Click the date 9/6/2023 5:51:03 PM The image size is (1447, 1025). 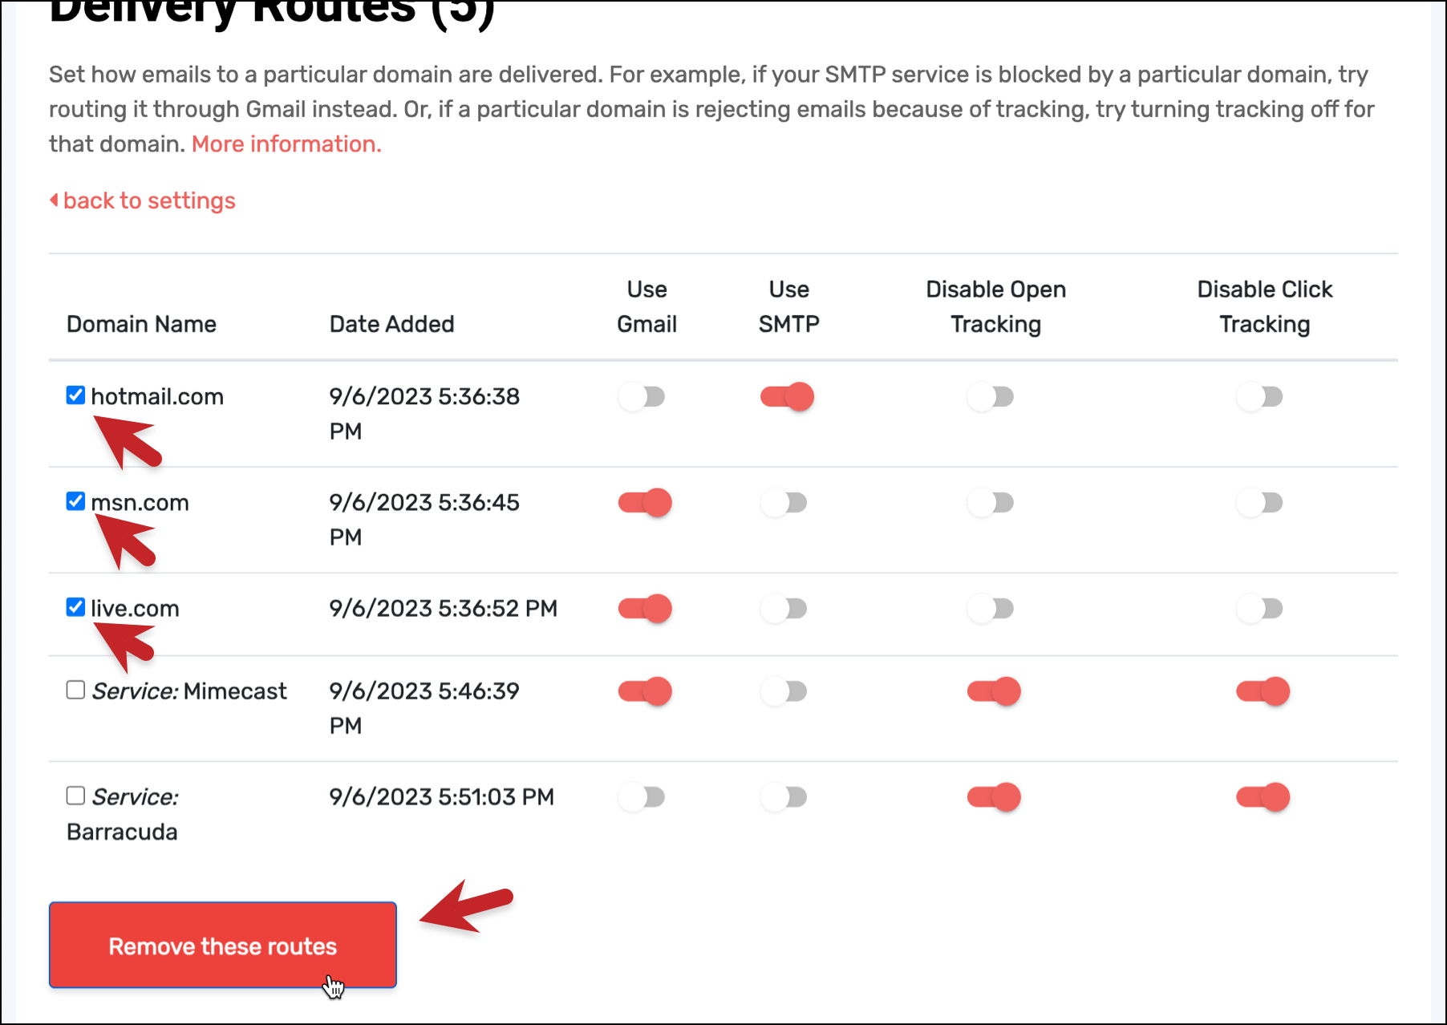(441, 796)
